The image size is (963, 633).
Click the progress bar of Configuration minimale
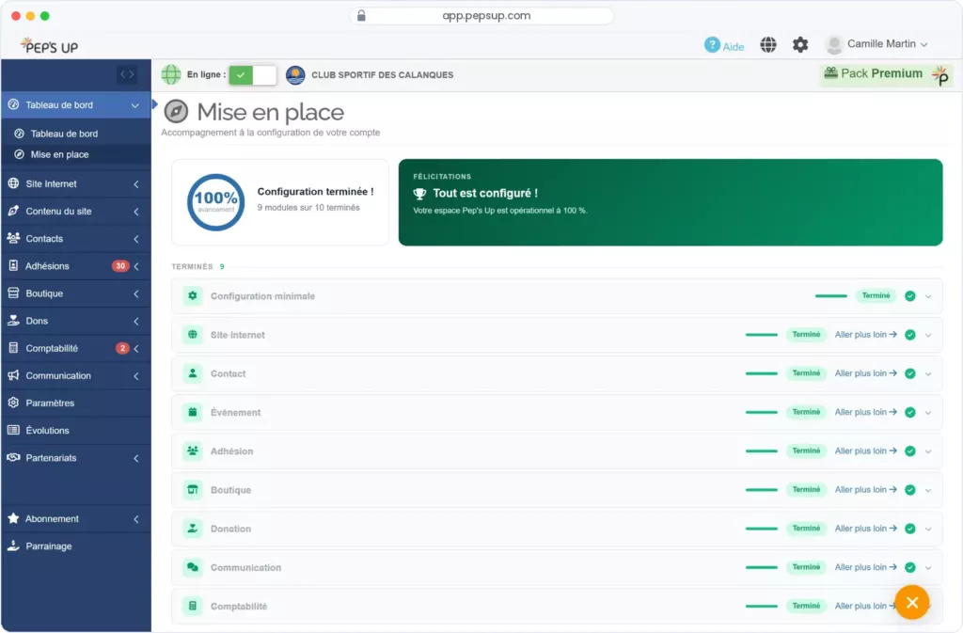click(x=831, y=296)
